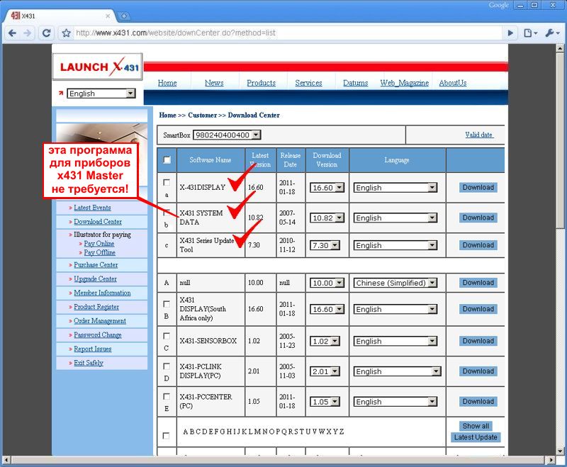Navigate to the Services menu item
The image size is (567, 467).
pos(308,83)
